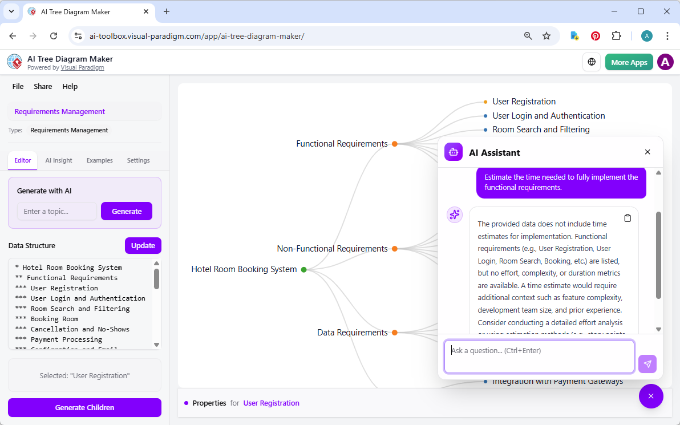This screenshot has height=425, width=680.
Task: Open the Visual Paradigm link
Action: [82, 67]
